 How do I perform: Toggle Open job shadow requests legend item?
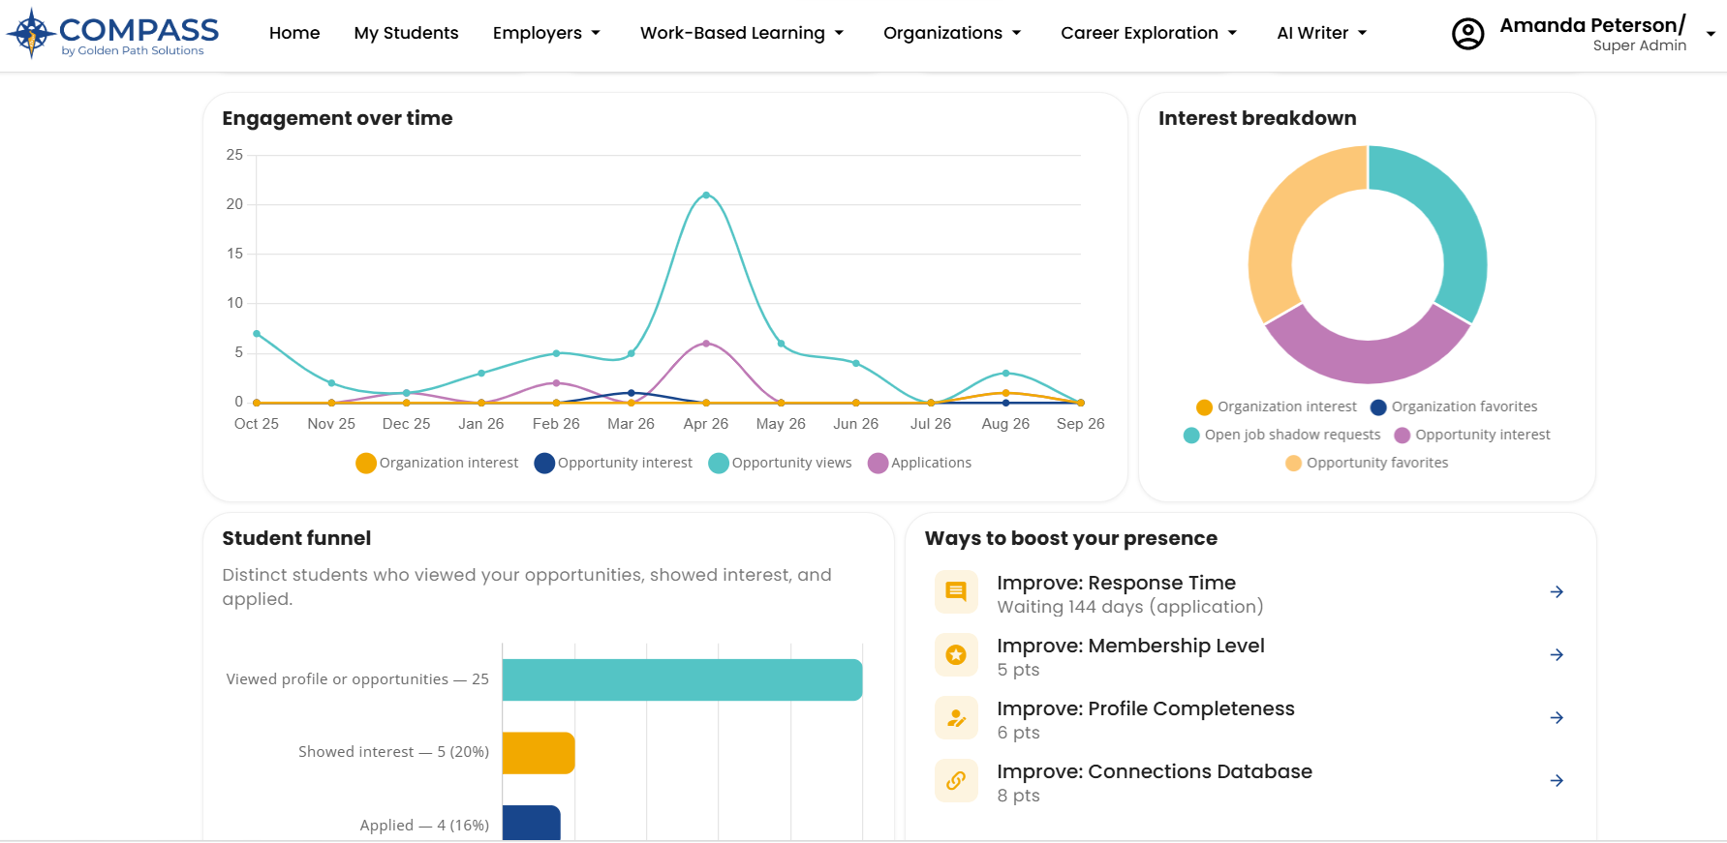point(1281,436)
